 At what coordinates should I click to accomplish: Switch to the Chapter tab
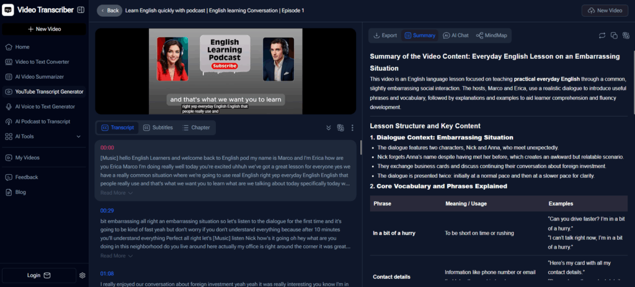point(196,128)
